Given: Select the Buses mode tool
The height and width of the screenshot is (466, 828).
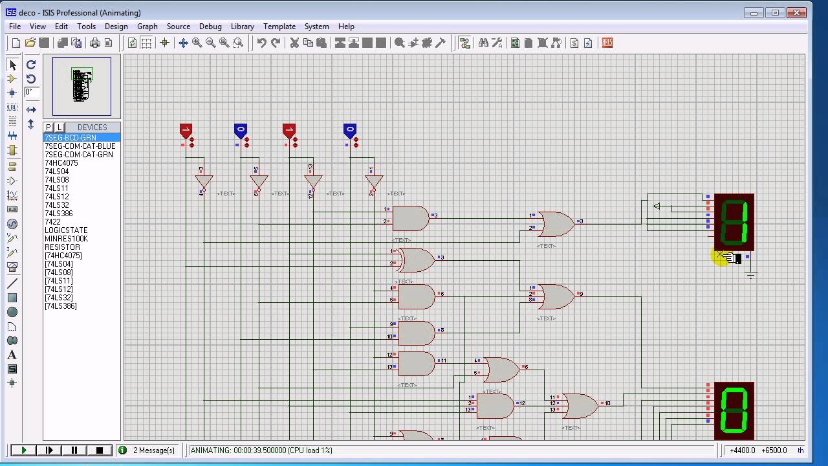Looking at the screenshot, I should (x=12, y=136).
